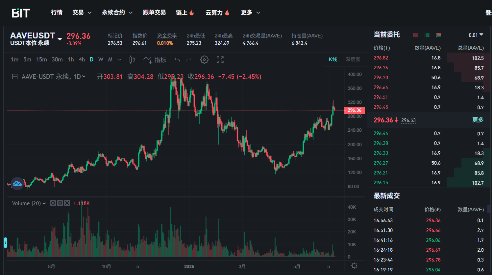Open the 永续合约 menu
Viewport: 492px width, 275px height.
[117, 12]
